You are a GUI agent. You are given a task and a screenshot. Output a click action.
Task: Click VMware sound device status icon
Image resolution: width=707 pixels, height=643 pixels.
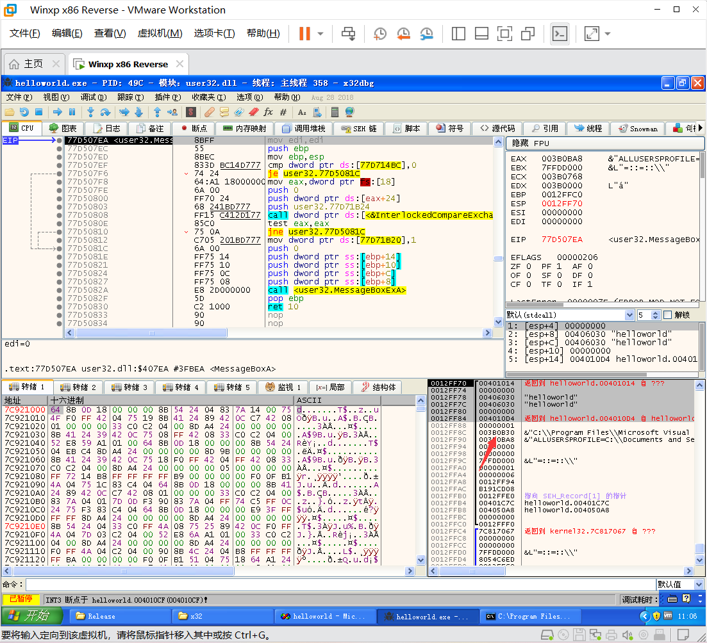click(x=627, y=635)
